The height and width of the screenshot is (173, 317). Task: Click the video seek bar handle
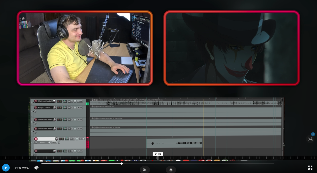(122, 163)
